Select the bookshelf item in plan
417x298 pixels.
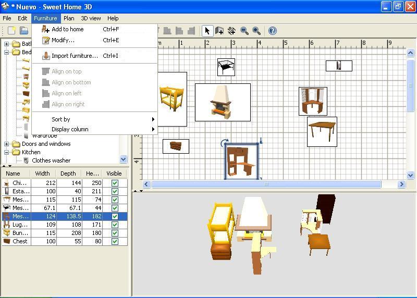click(x=339, y=66)
